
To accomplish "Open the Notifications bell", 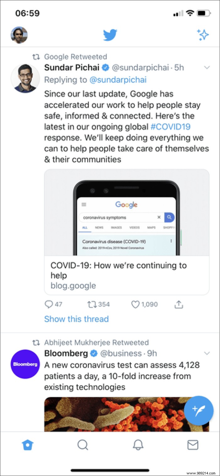I will click(137, 445).
